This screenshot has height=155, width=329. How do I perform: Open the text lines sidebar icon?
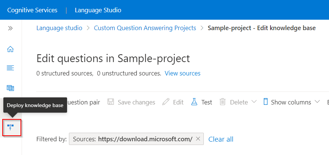point(10,68)
